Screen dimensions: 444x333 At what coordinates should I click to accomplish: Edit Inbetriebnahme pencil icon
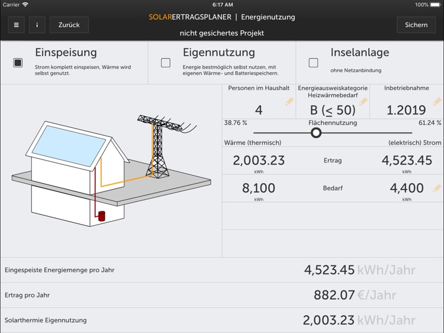coord(437,102)
